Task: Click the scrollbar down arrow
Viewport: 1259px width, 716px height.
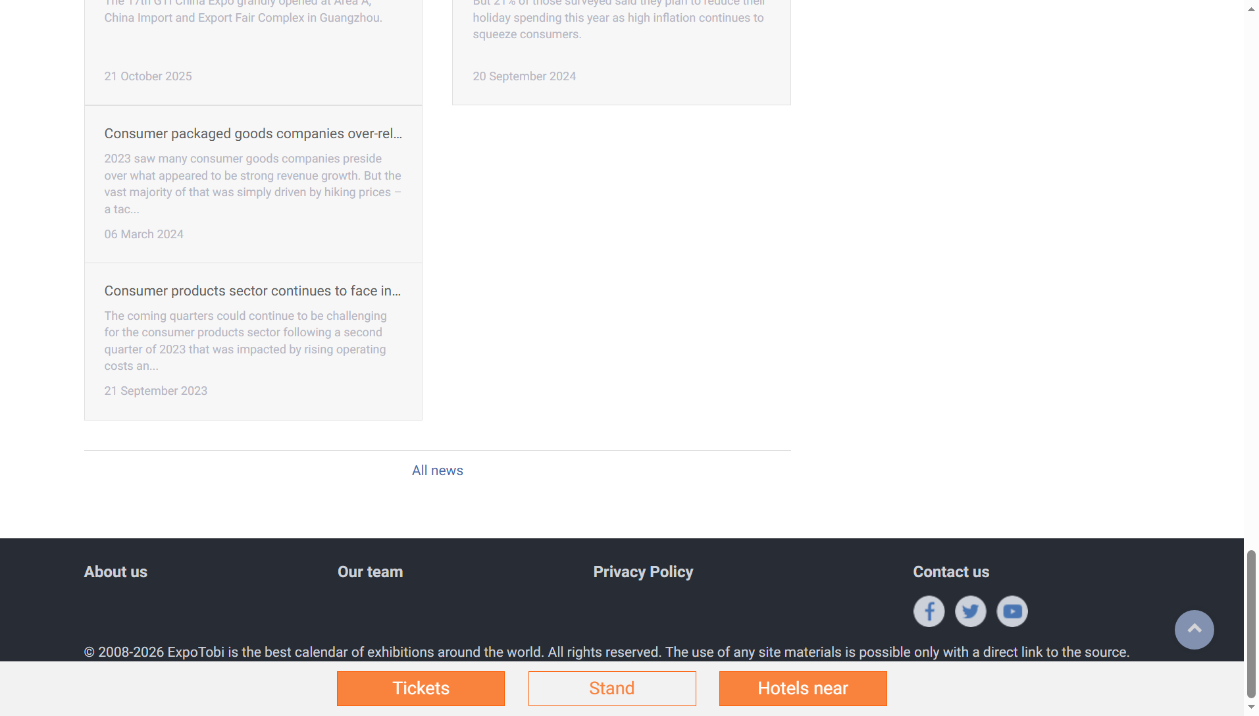Action: pos(1251,707)
